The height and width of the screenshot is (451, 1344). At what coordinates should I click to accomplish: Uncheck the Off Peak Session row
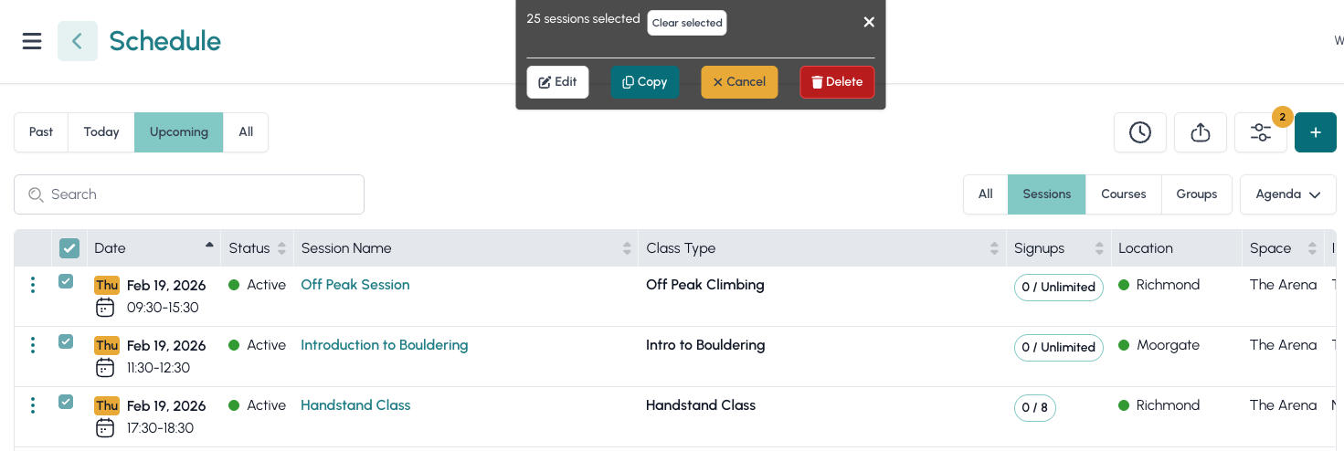tap(66, 281)
